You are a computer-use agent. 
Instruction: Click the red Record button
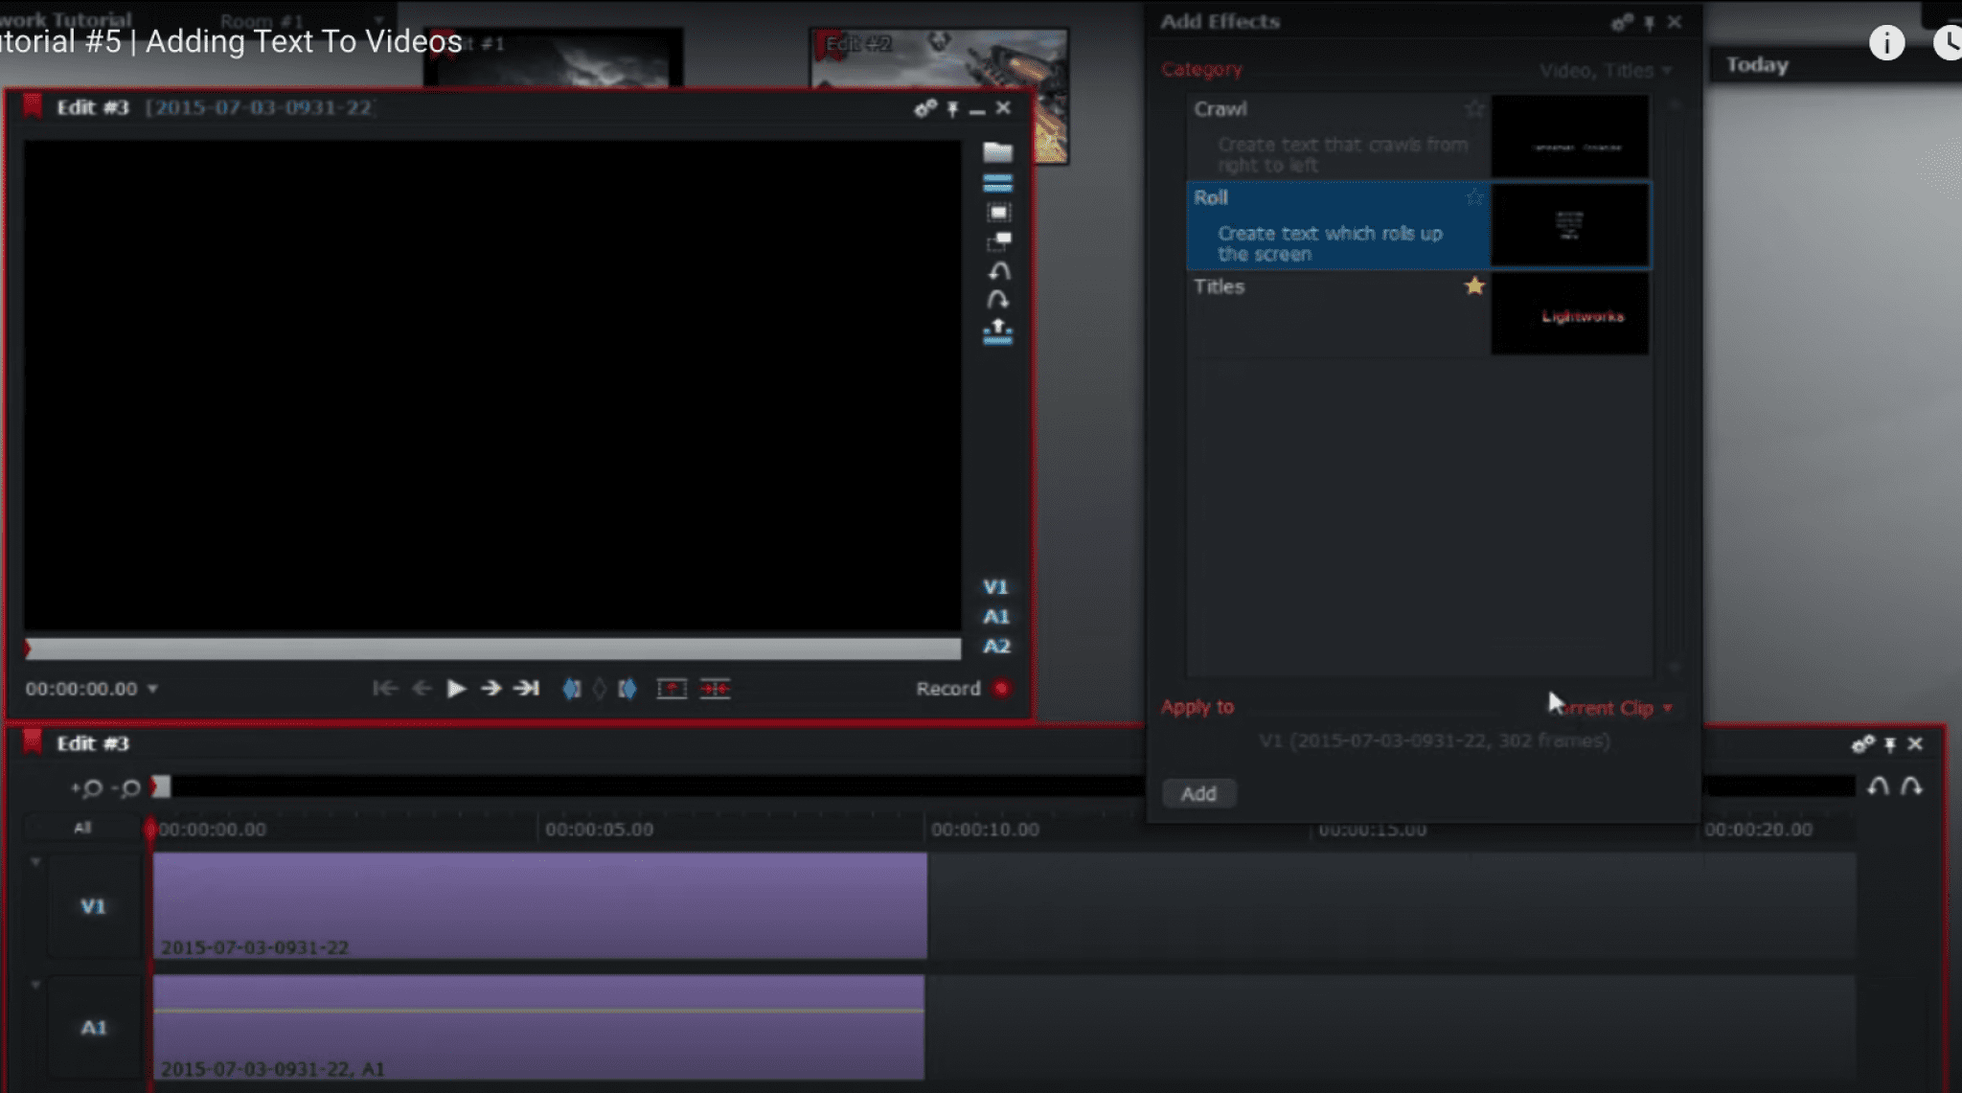point(1001,689)
